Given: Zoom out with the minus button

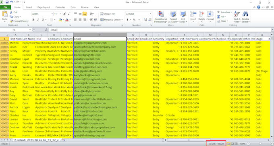Looking at the screenshot, I should tap(249, 144).
